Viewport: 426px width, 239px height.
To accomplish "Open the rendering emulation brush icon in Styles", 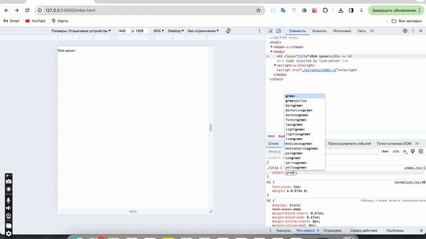I will [x=413, y=151].
